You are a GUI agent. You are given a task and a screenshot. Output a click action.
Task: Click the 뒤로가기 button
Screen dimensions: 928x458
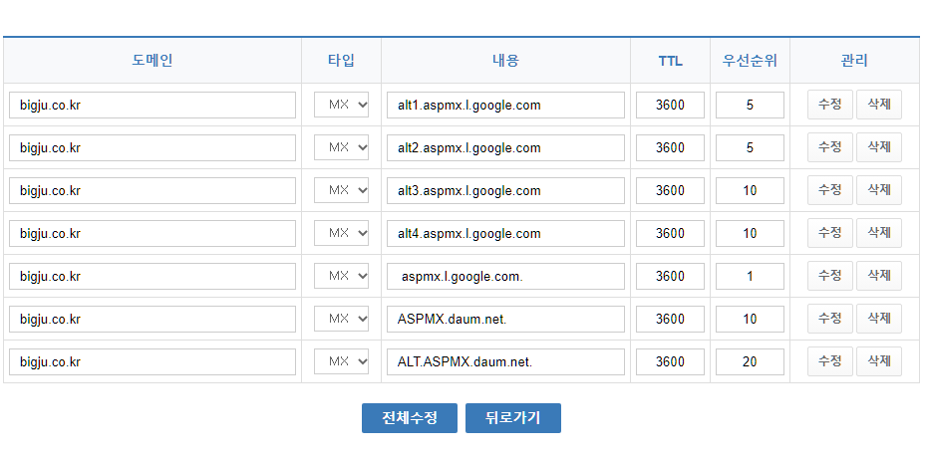point(513,418)
